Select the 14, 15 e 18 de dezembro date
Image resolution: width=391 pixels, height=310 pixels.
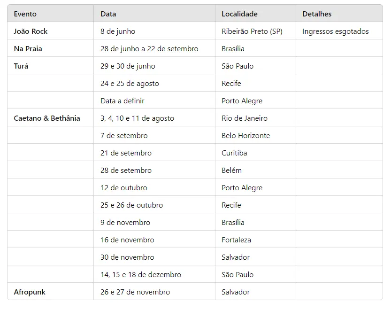(141, 275)
